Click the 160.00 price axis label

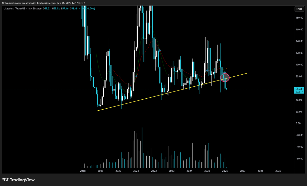tap(300, 29)
